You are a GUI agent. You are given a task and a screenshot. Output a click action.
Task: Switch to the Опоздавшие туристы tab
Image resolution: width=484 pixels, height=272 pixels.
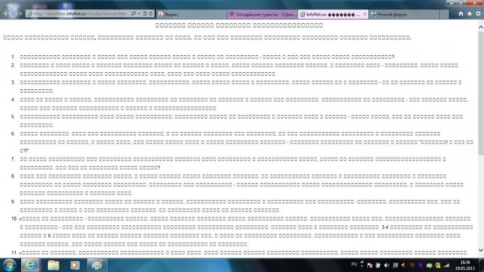pyautogui.click(x=261, y=14)
